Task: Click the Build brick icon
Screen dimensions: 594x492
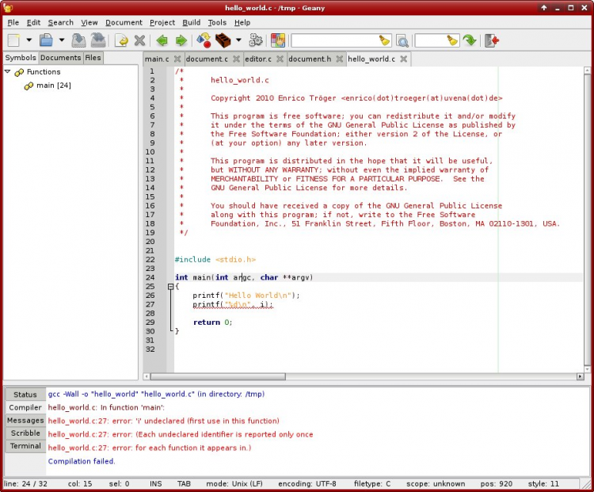Action: (x=223, y=40)
